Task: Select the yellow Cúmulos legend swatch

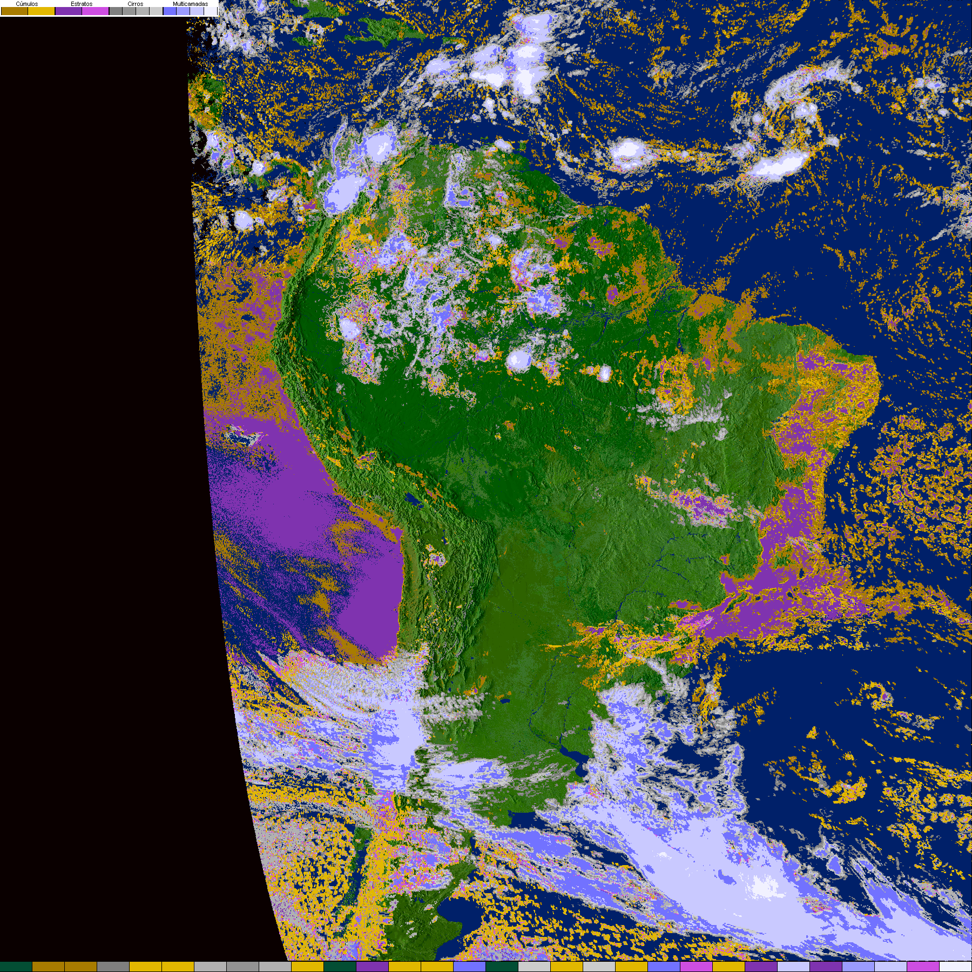Action: tap(42, 11)
